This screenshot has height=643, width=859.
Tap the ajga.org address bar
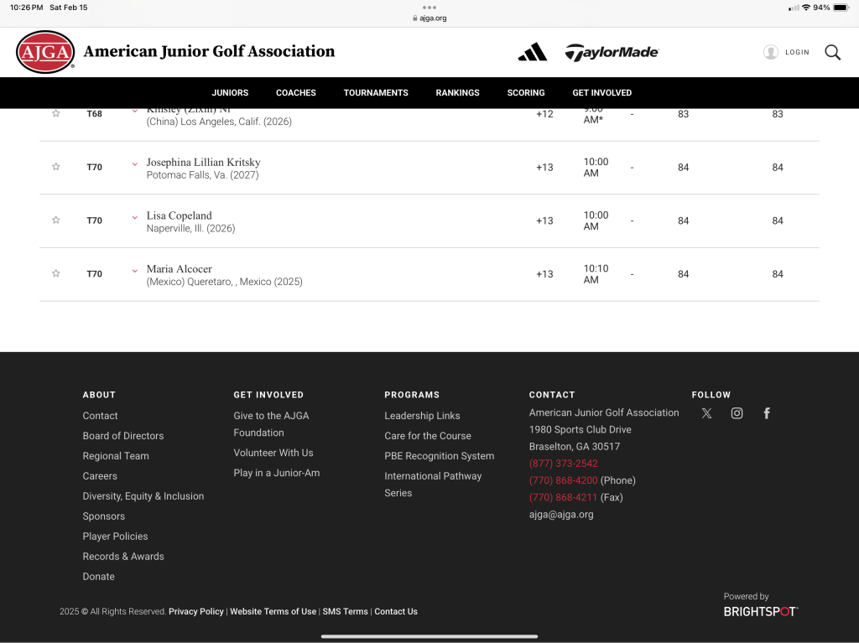point(429,18)
